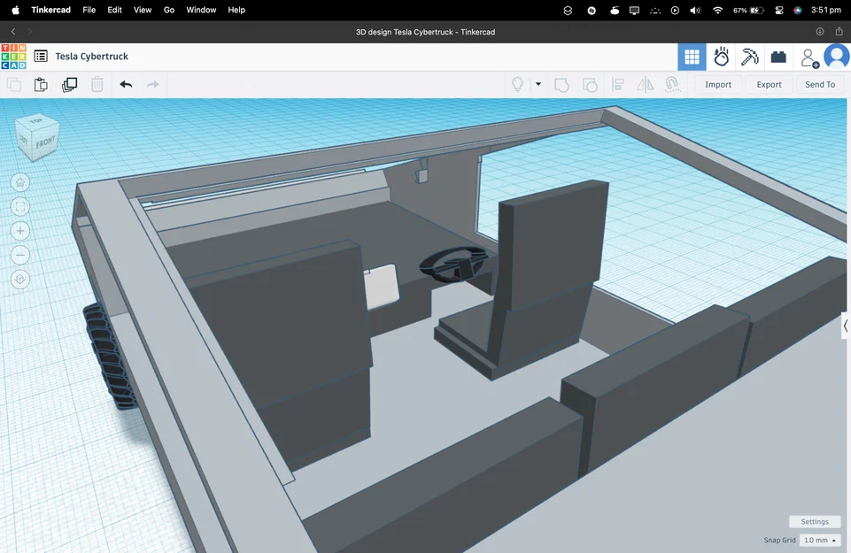Click the 3:51 pm clock
The width and height of the screenshot is (851, 553).
point(825,10)
